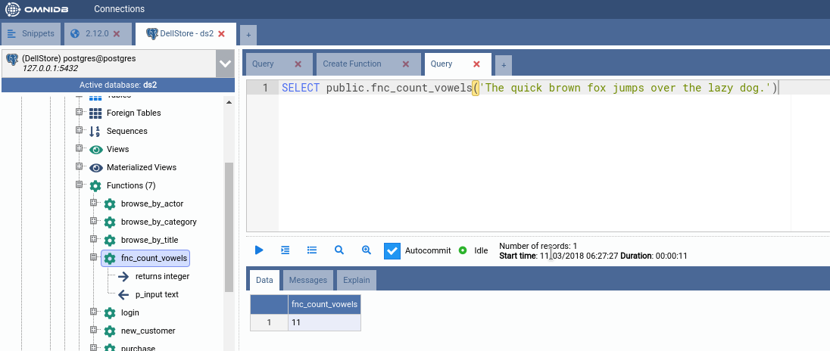
Task: Select row number 1 header in results
Action: click(x=269, y=322)
